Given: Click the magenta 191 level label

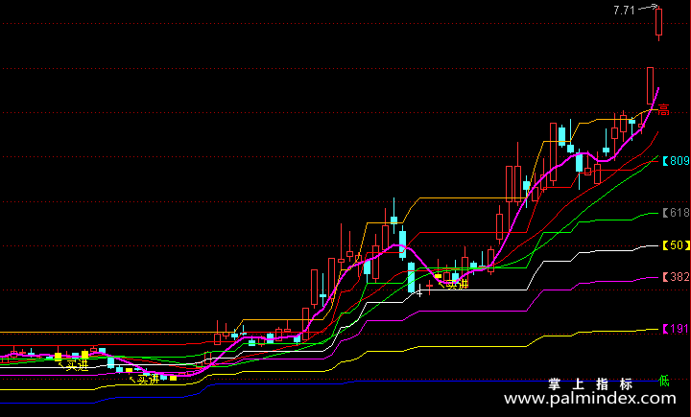Looking at the screenshot, I should click(x=676, y=329).
